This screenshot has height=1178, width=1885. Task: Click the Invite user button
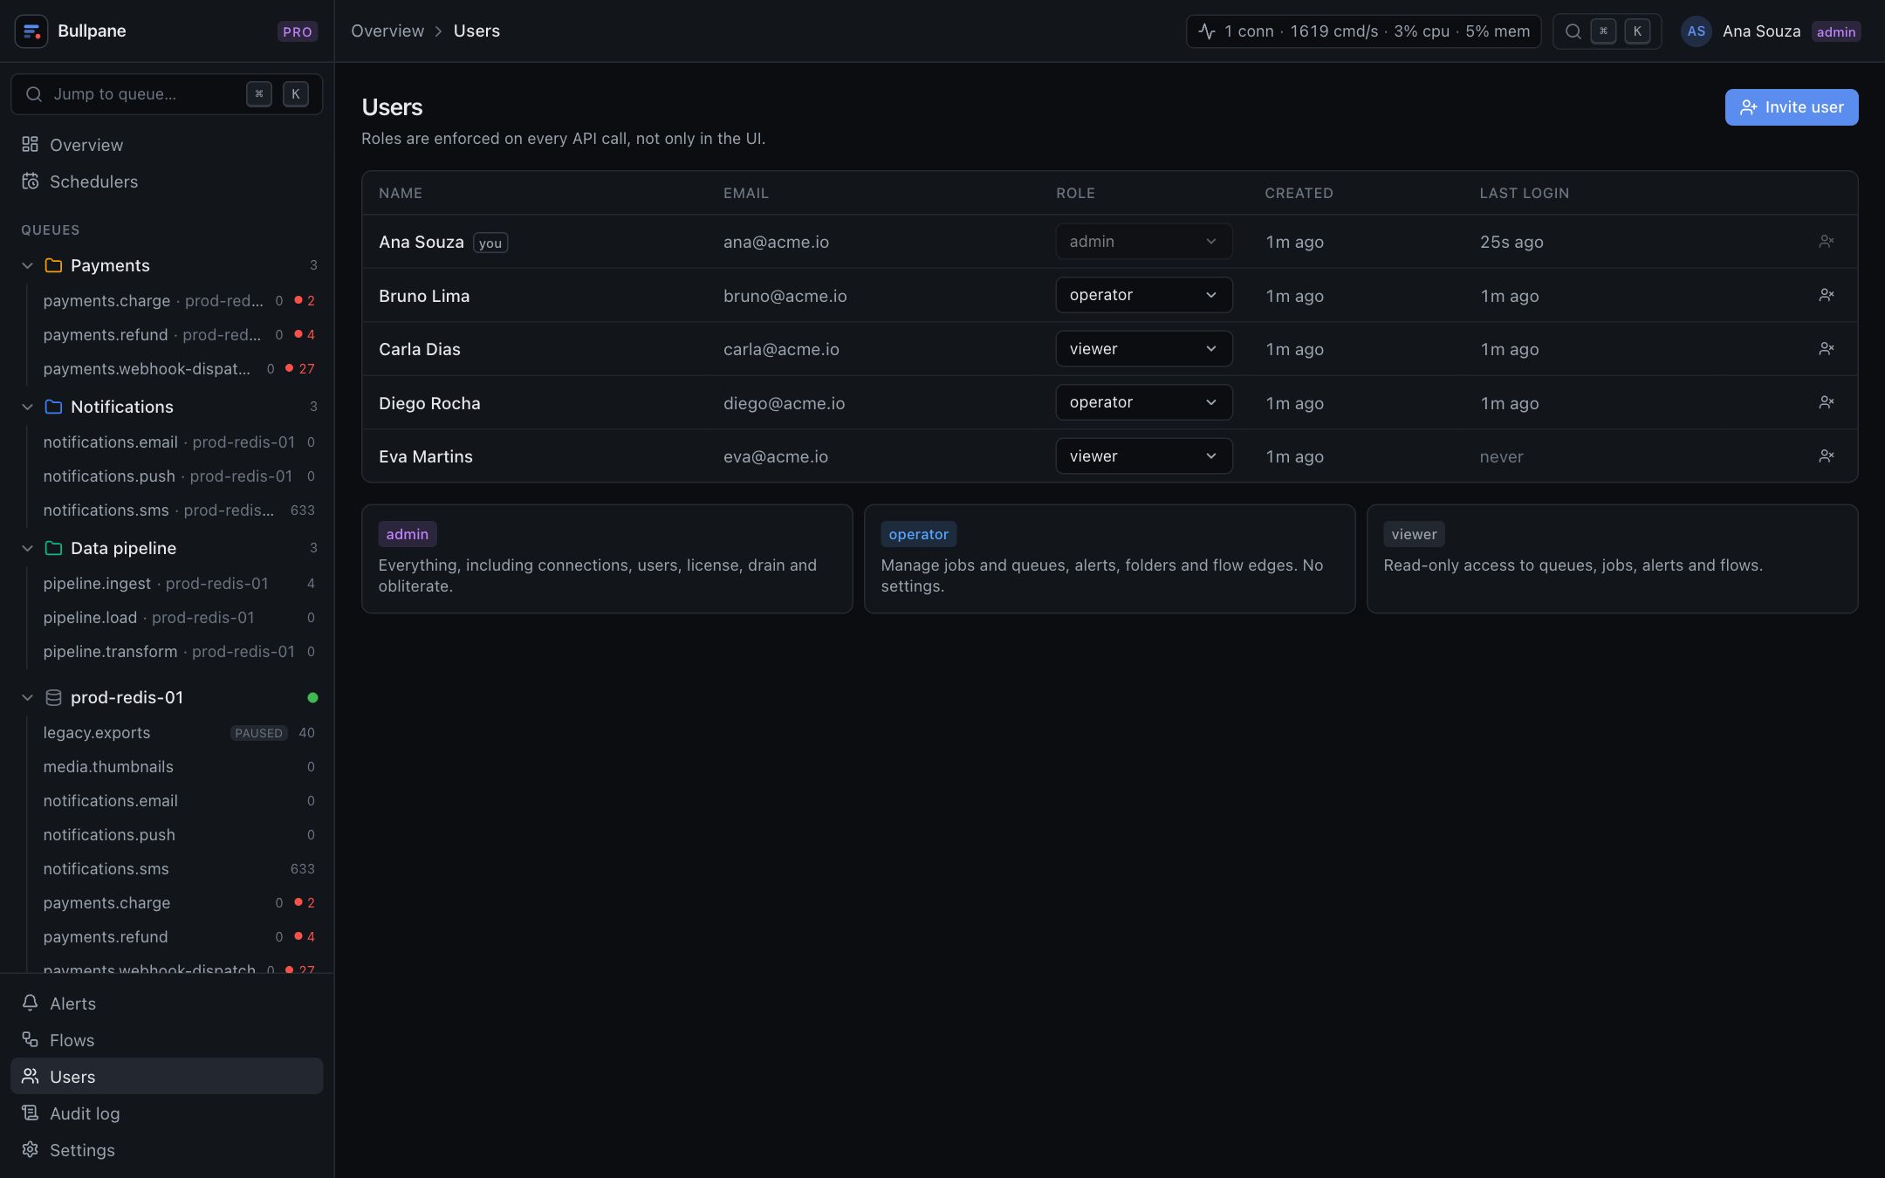pos(1791,107)
